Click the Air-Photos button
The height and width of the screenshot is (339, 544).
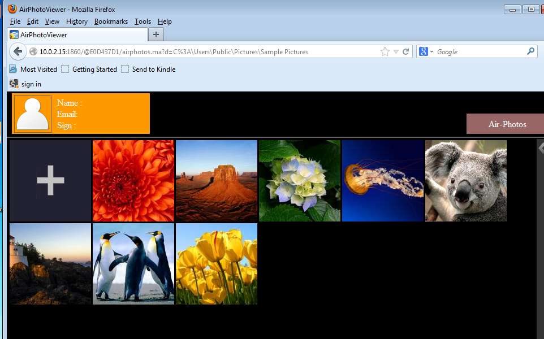point(505,124)
